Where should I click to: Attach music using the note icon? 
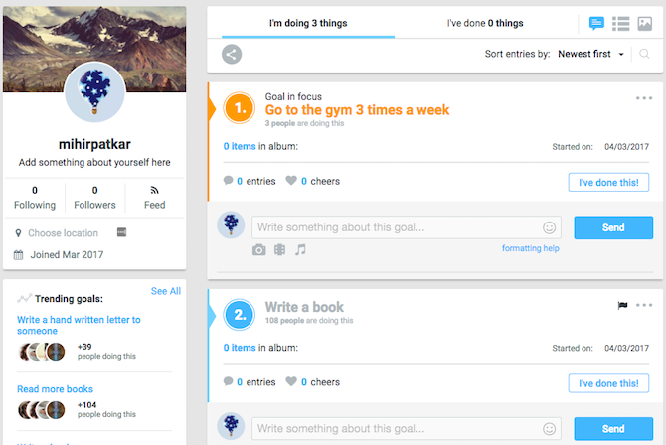pos(300,250)
